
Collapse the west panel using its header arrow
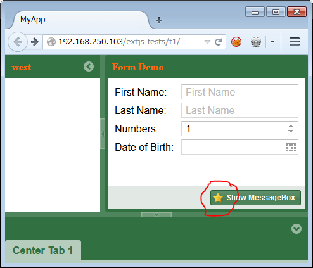click(x=89, y=67)
